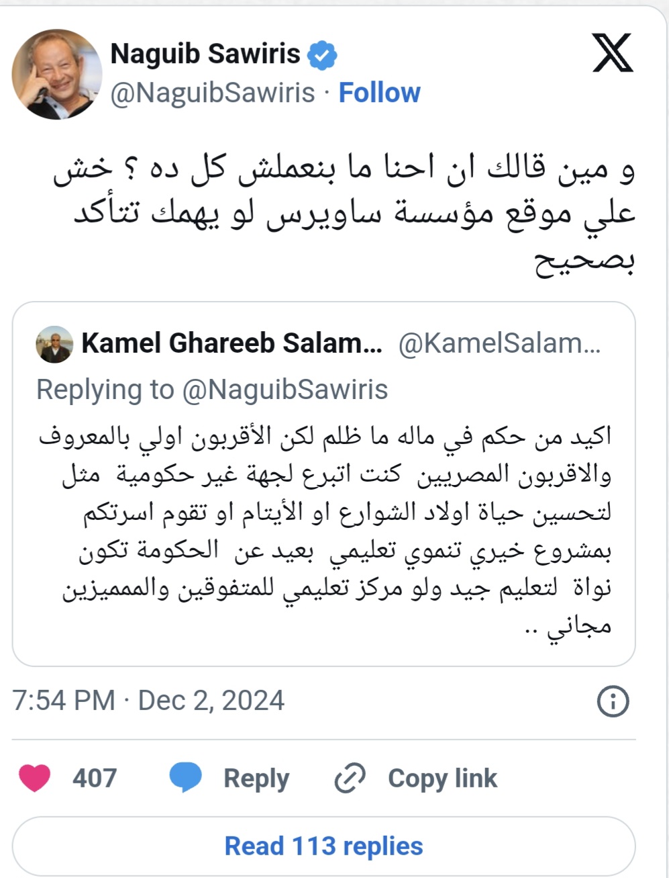
Task: Click the info circle icon
Action: tap(613, 701)
